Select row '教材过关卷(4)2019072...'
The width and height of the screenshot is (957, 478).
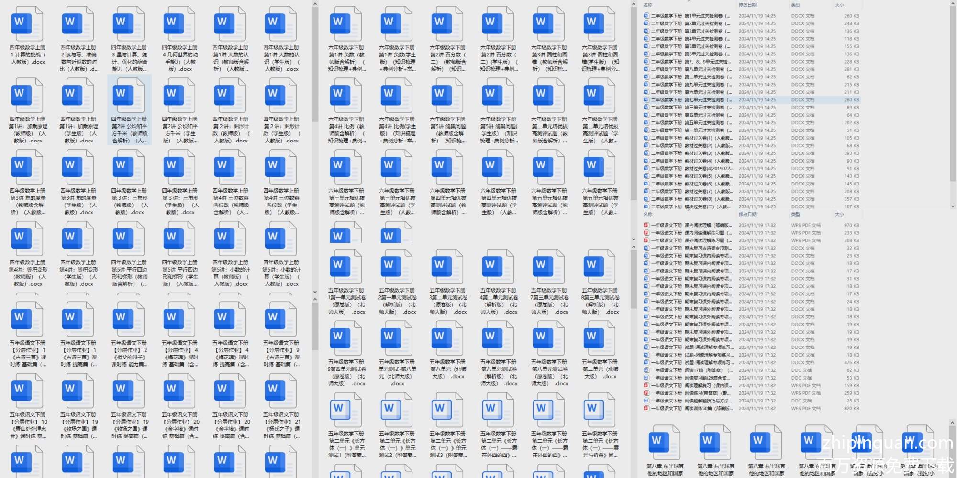(751, 168)
